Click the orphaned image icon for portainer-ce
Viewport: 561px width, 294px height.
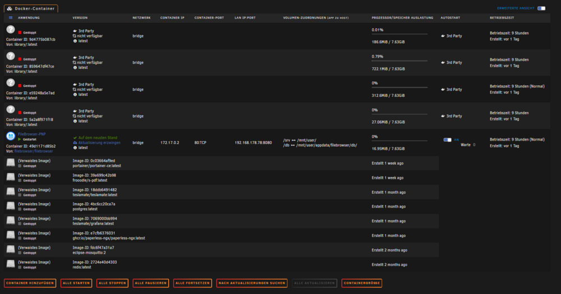(11, 163)
